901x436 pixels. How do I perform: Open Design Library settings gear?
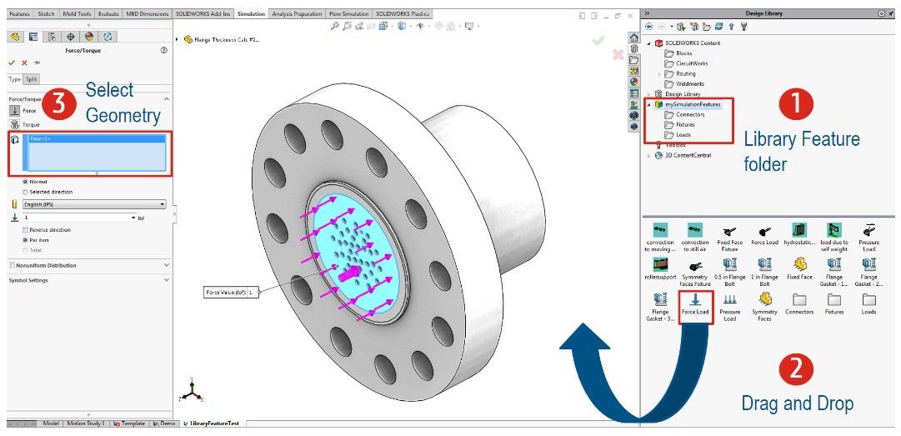882,13
